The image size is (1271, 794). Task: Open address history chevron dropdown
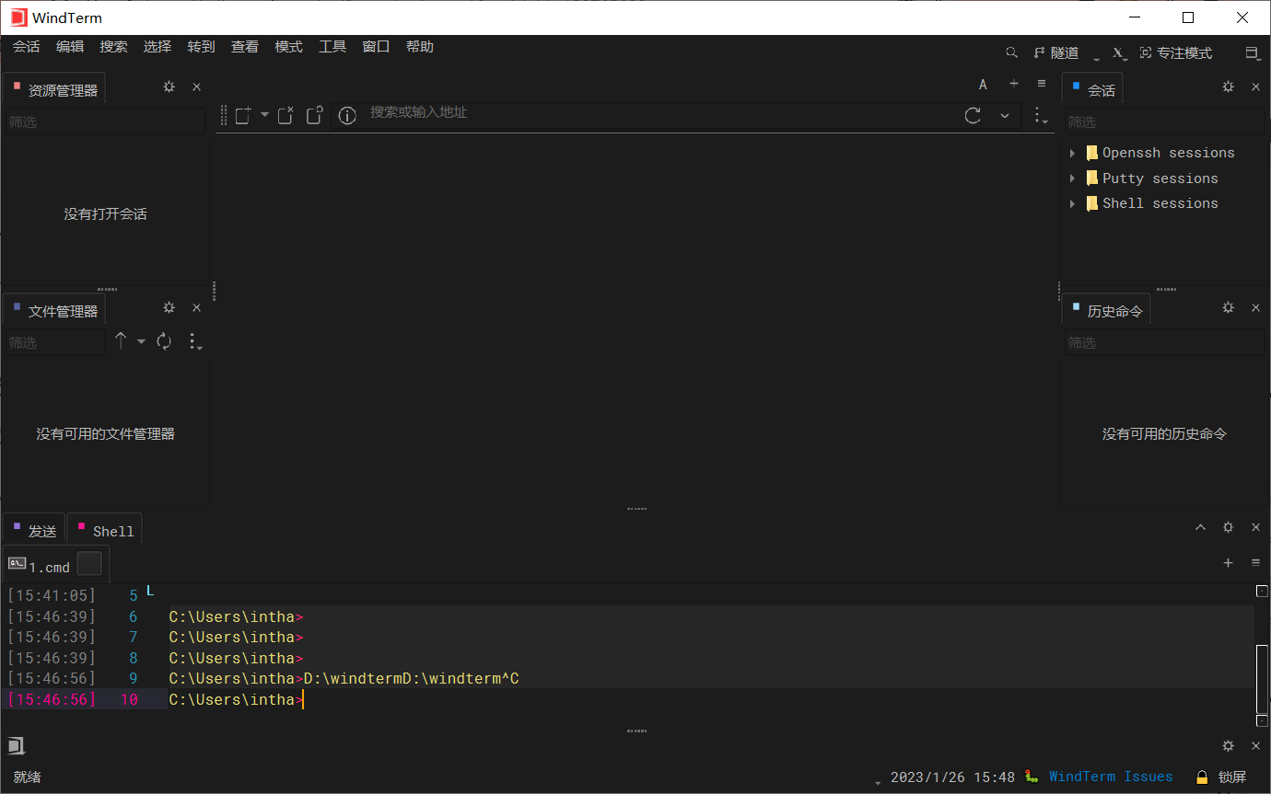[x=1004, y=115]
